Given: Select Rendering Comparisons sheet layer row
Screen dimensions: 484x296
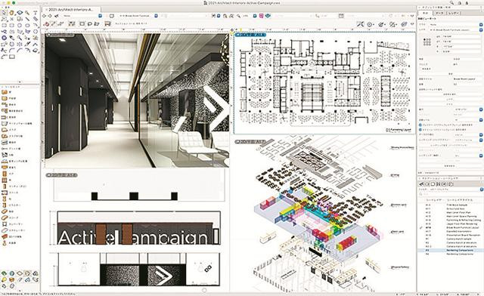Looking at the screenshot, I should coord(451,251).
